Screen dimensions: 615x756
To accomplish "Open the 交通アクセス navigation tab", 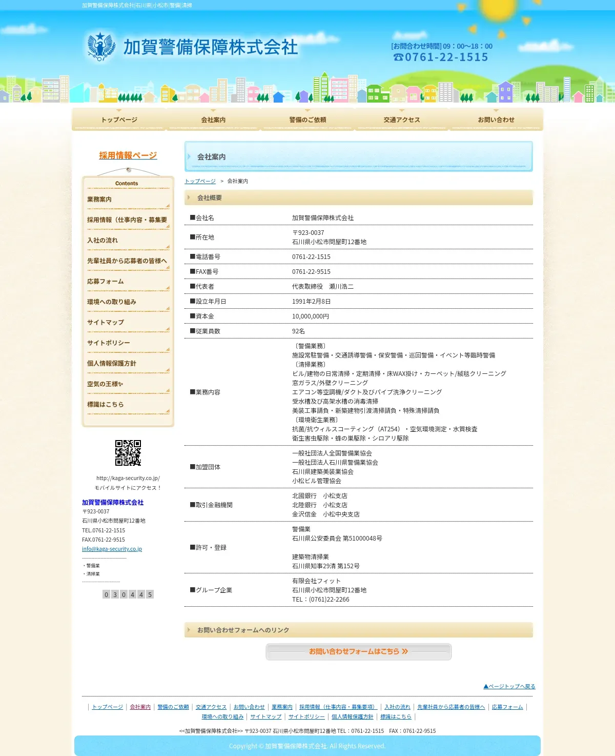I will (402, 120).
